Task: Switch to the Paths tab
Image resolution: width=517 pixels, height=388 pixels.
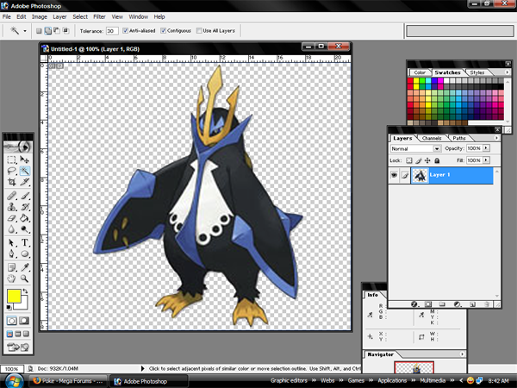Action: [x=458, y=138]
